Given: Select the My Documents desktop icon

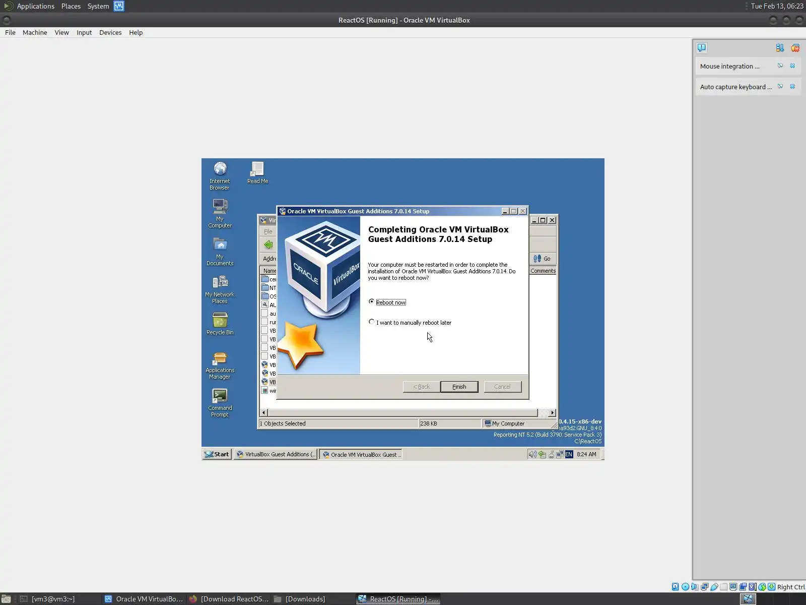Looking at the screenshot, I should [x=220, y=251].
